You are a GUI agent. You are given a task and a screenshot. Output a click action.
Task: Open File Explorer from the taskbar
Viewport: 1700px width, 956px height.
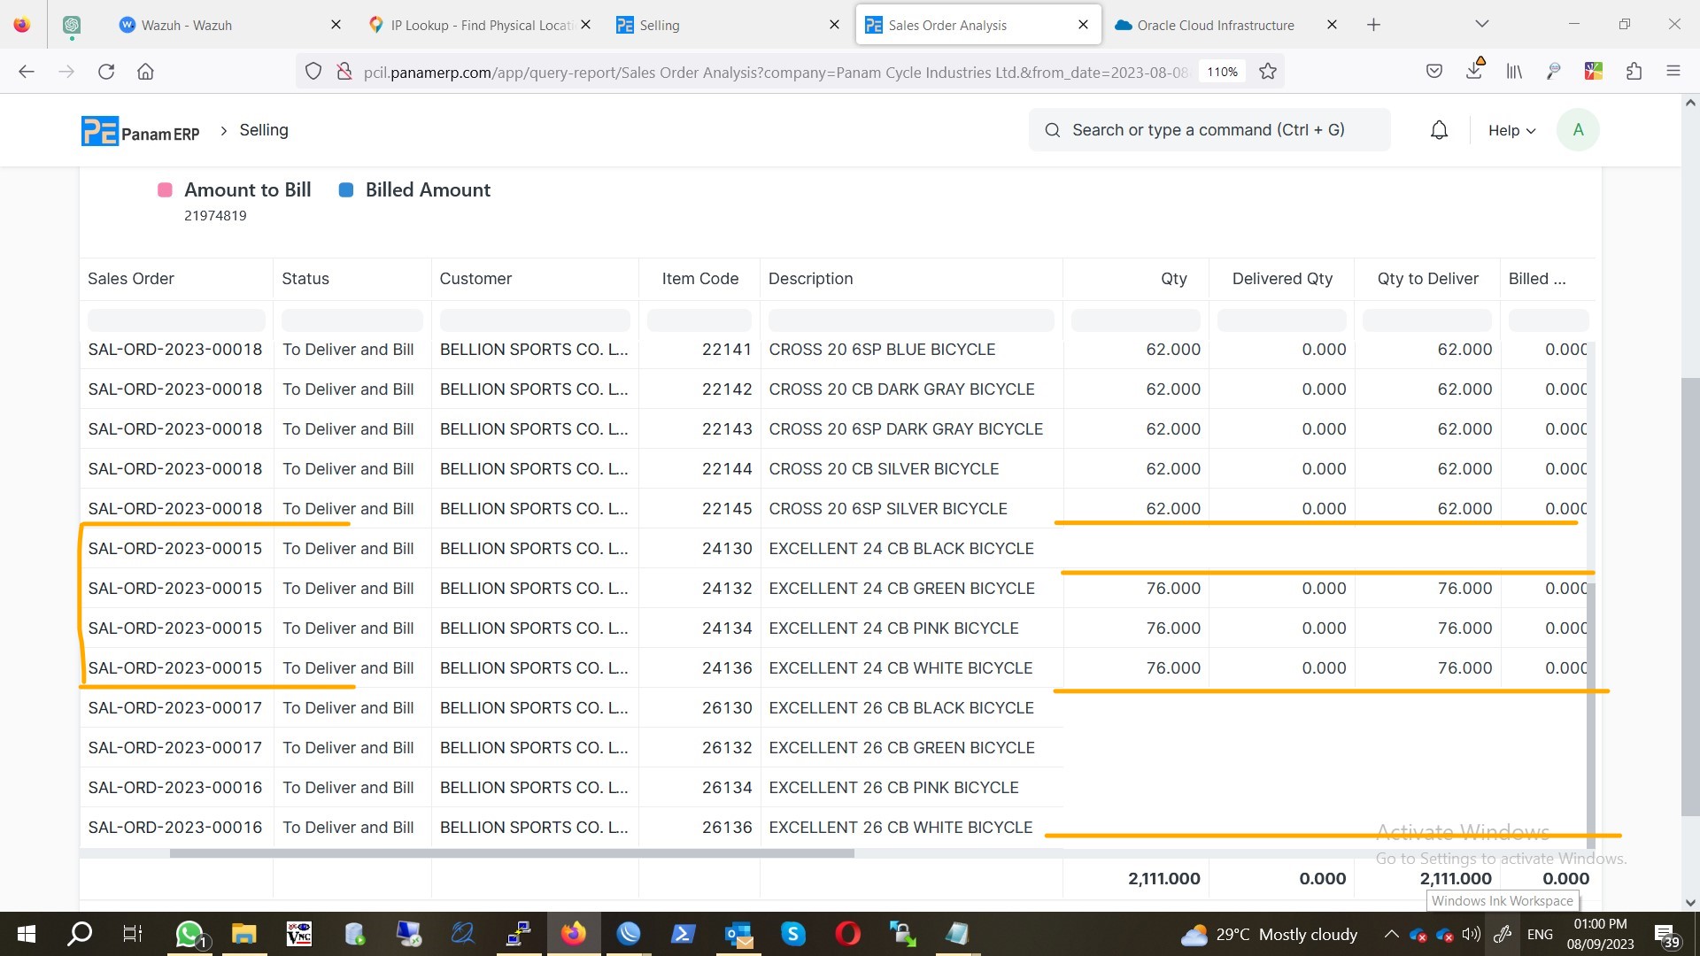click(243, 934)
